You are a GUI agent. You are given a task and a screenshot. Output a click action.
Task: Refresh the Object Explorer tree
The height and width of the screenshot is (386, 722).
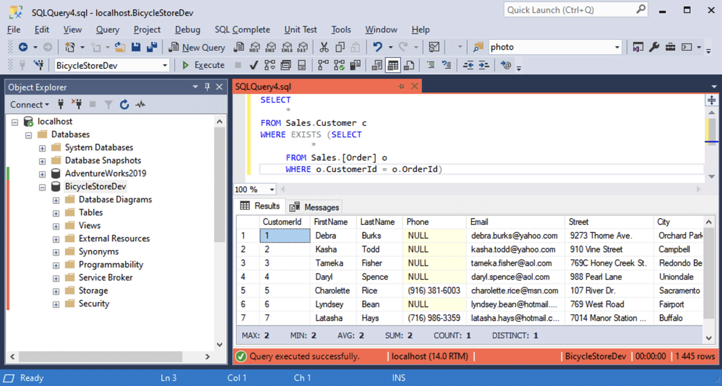pyautogui.click(x=124, y=104)
